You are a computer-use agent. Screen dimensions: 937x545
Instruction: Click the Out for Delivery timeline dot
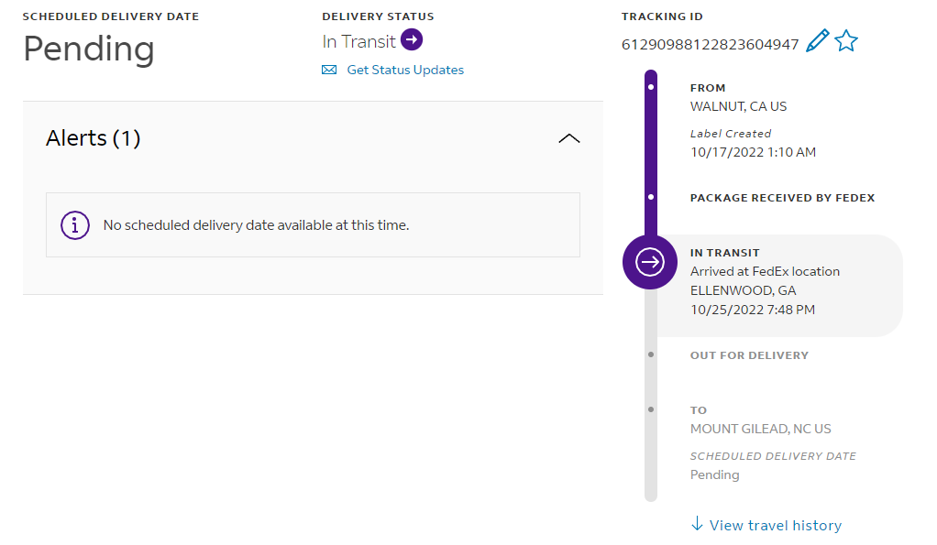pos(650,354)
